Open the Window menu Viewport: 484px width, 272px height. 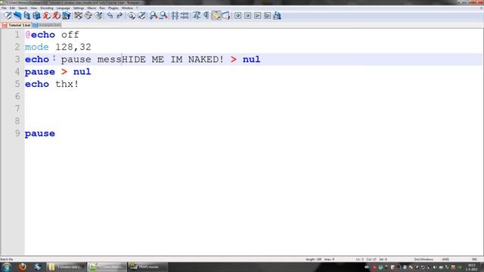click(x=127, y=8)
